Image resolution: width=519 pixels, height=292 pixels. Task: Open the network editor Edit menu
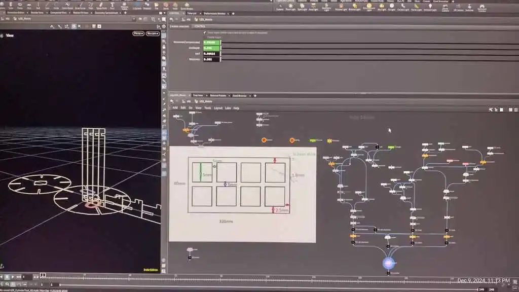183,108
